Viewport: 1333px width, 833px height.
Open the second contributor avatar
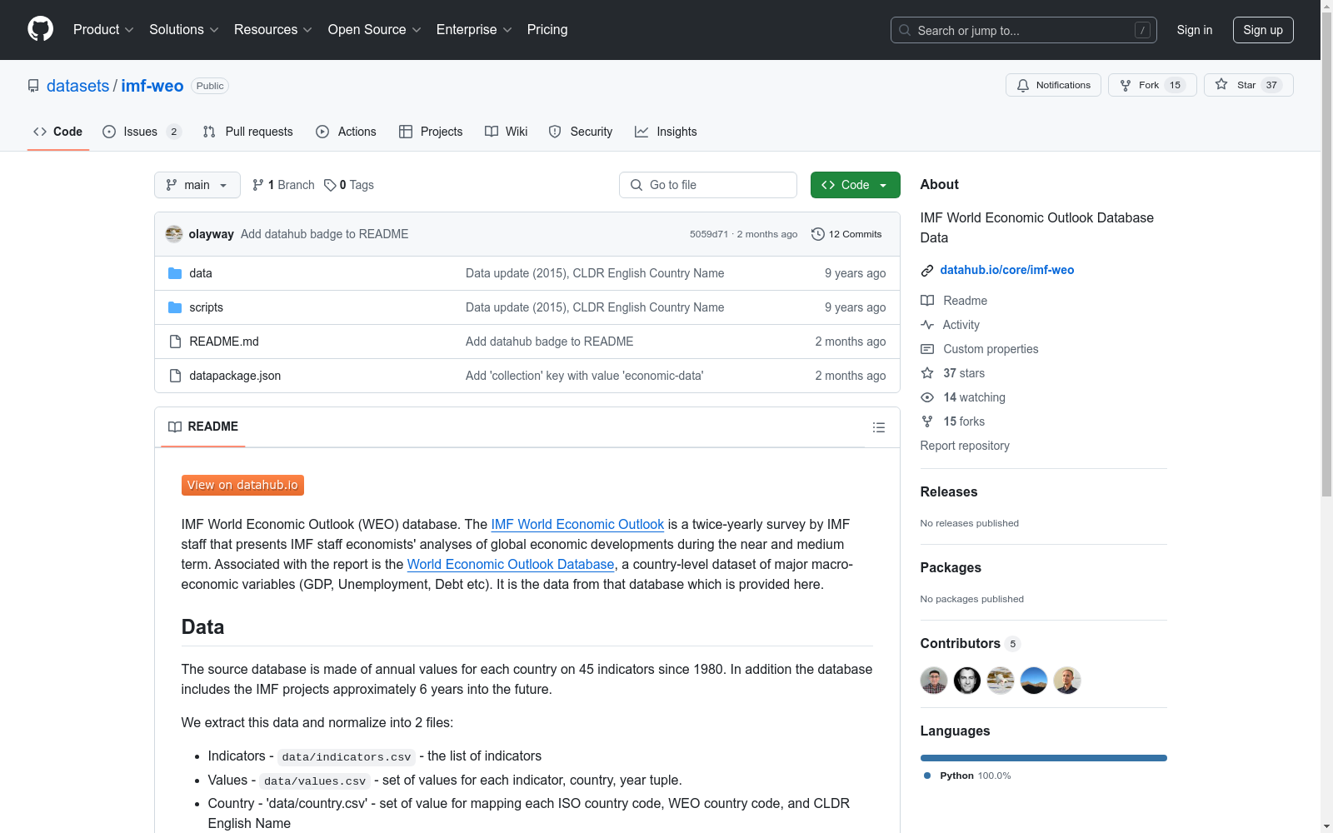point(967,681)
